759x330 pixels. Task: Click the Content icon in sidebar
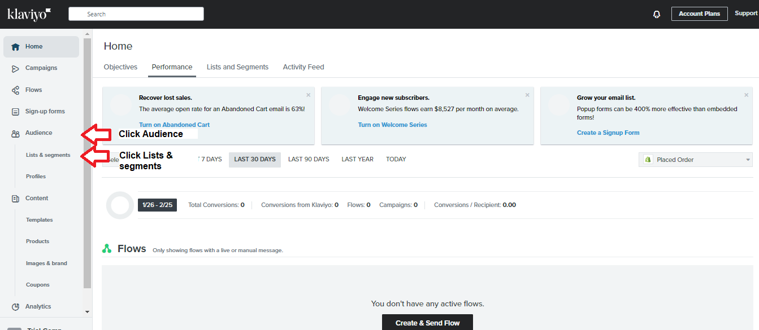(15, 199)
